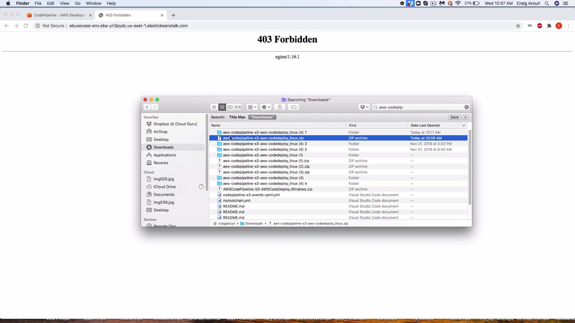Select folder aws-codepipeline-s3-aws-codedeploy_linux (4) 3

click(338, 144)
